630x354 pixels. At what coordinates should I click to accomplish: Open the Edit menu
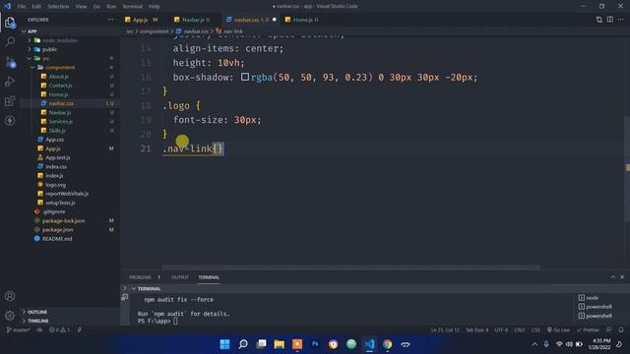36,7
